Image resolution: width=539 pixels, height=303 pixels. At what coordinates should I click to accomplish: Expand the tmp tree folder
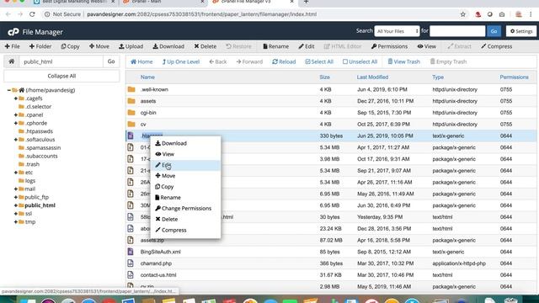coord(16,222)
